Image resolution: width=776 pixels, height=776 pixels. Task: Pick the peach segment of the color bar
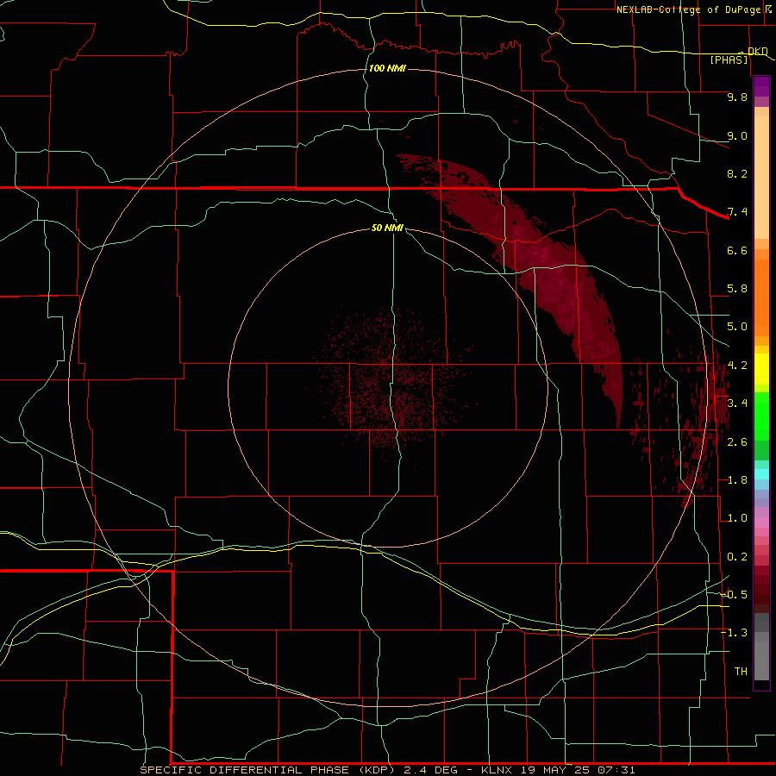point(761,178)
